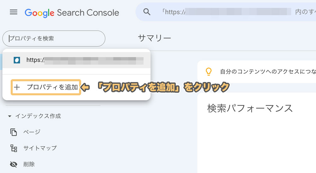Open the サイトマップ section
316x173 pixels.
click(40, 148)
